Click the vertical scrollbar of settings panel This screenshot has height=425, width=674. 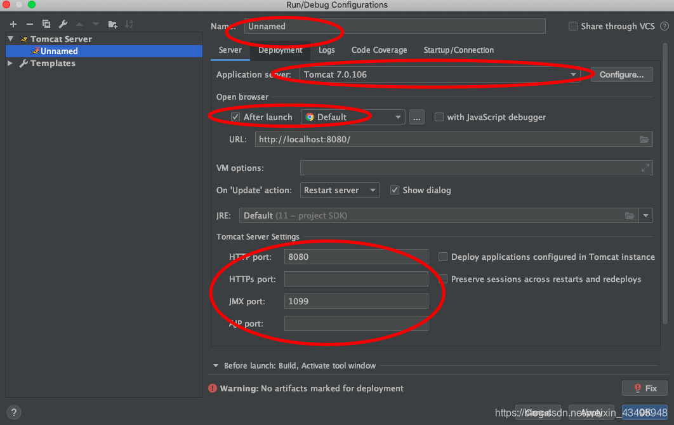pyautogui.click(x=665, y=183)
